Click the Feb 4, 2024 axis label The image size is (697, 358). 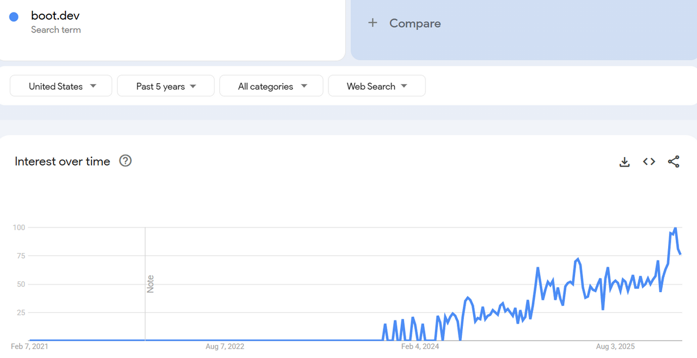pos(420,347)
